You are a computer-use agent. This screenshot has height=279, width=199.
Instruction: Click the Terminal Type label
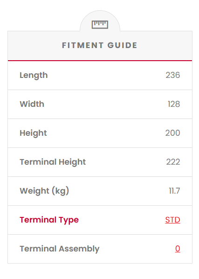[x=49, y=220]
